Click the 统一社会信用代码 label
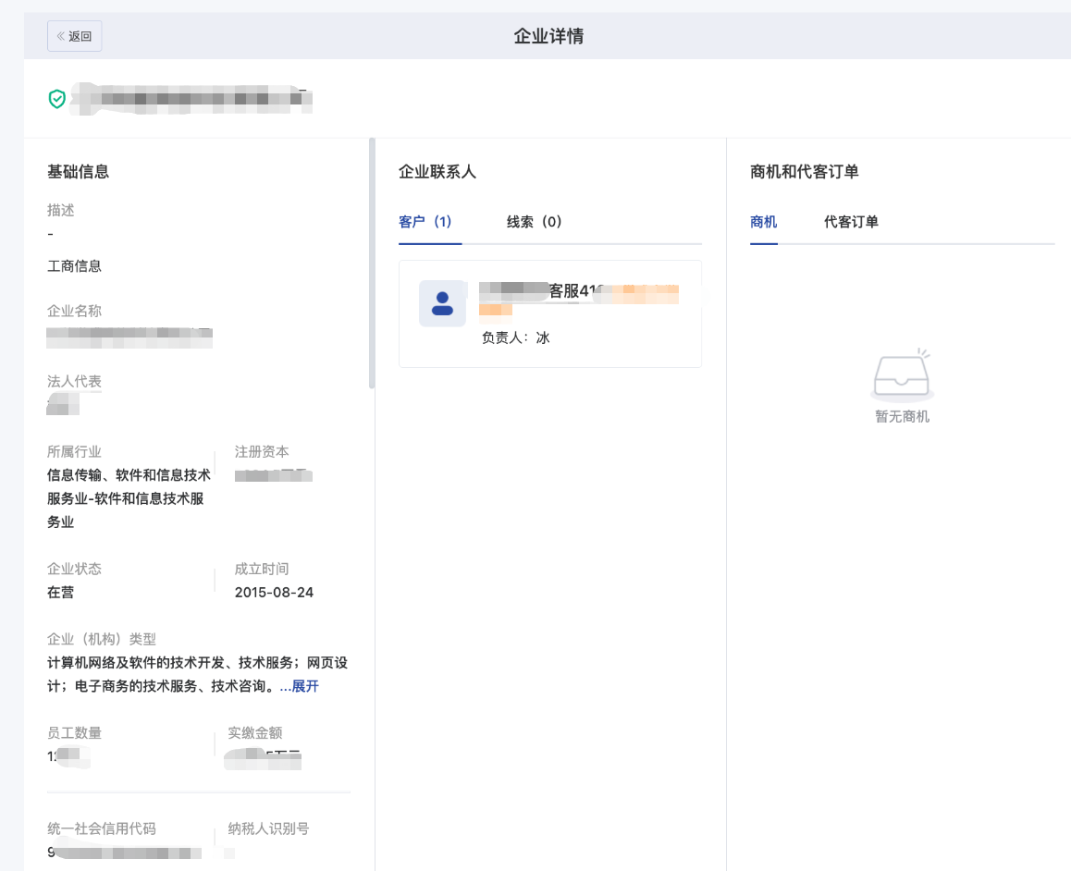Image resolution: width=1071 pixels, height=871 pixels. (102, 828)
